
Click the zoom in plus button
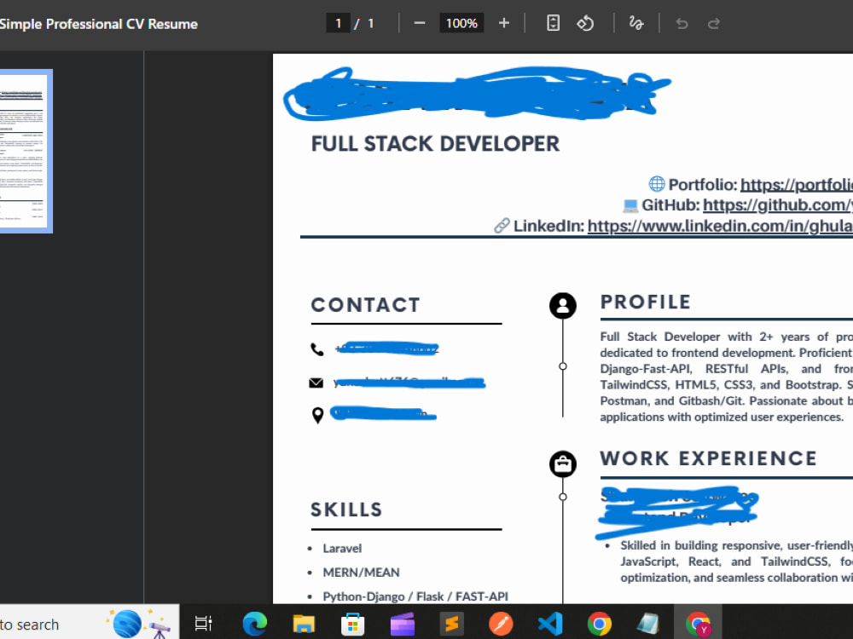click(504, 23)
